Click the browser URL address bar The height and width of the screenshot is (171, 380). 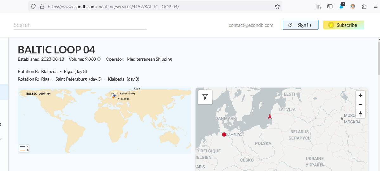[x=155, y=7]
